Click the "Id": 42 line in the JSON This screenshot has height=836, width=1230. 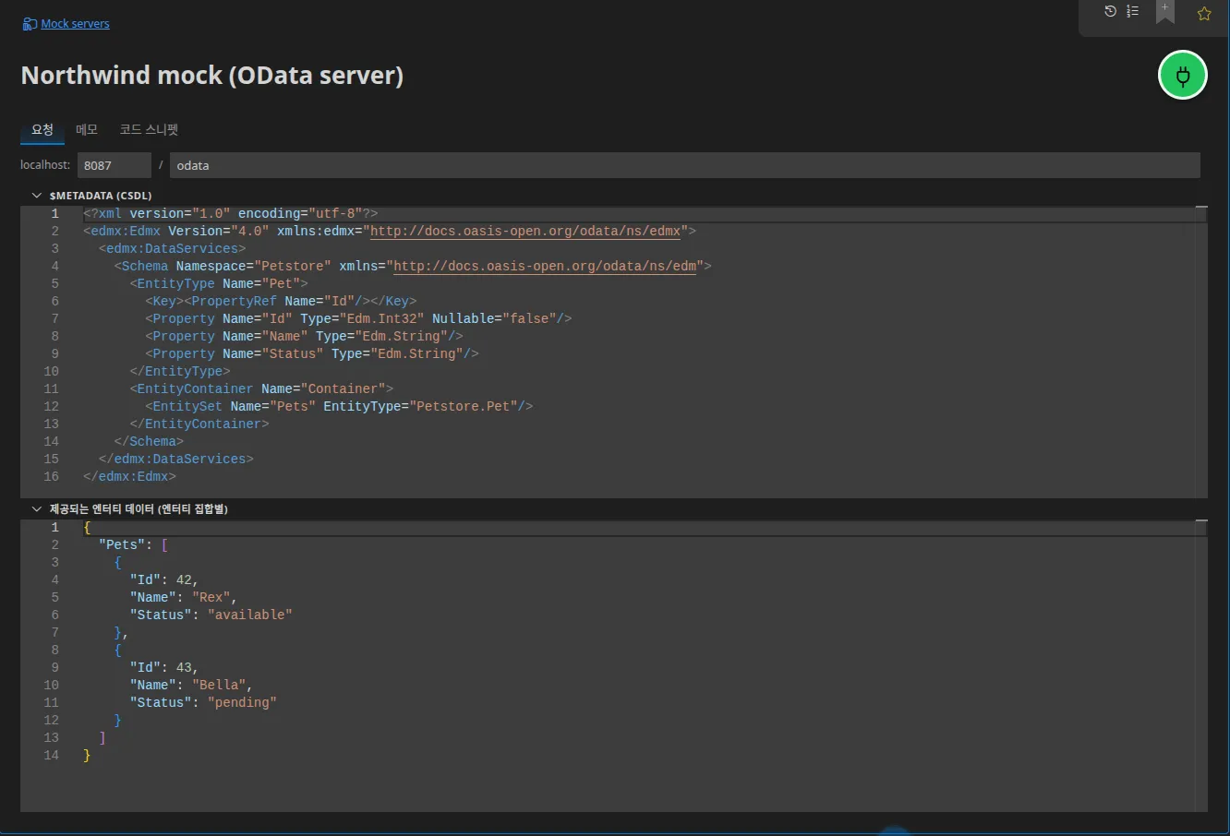(163, 579)
